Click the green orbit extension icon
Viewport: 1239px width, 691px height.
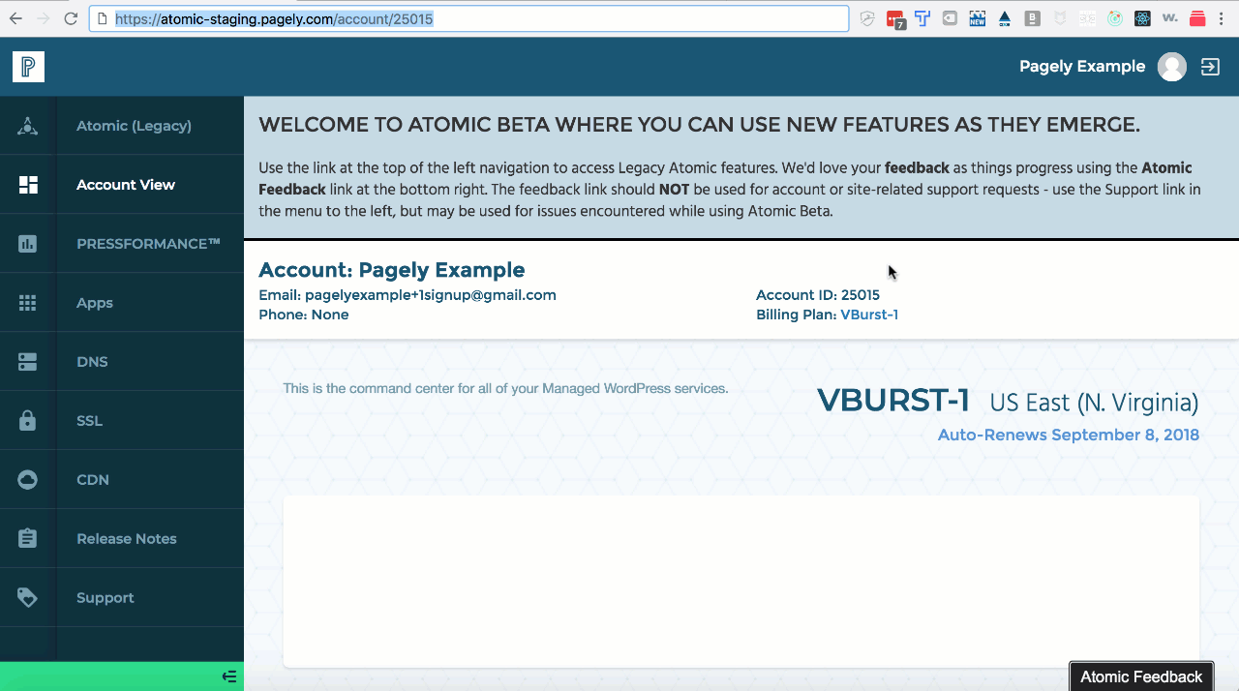pos(1115,18)
